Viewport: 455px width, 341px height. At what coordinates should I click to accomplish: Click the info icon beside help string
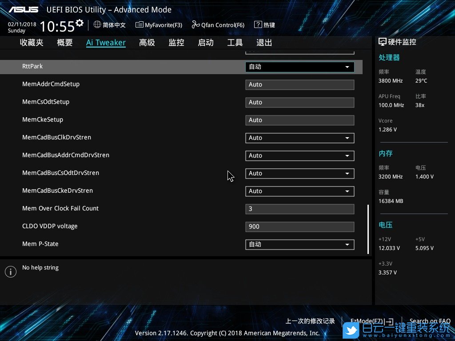pyautogui.click(x=10, y=272)
